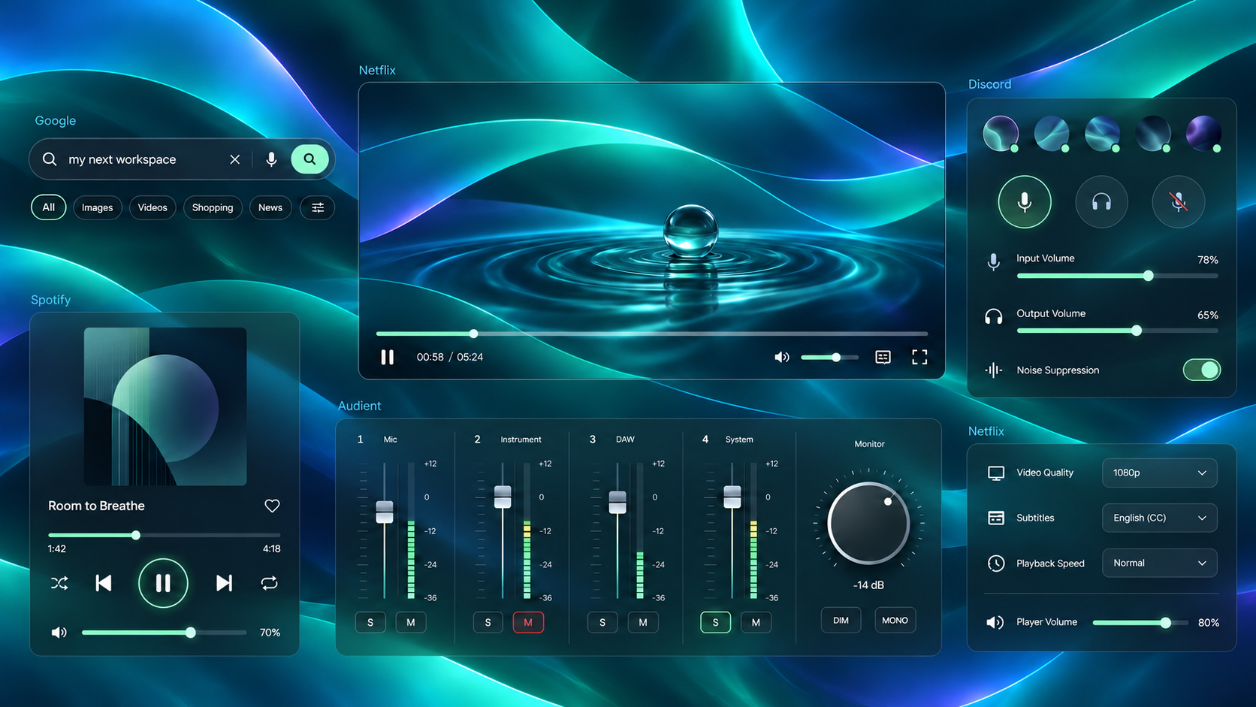Click the active green microphone button in Discord
Image resolution: width=1256 pixels, height=707 pixels.
click(x=1025, y=201)
